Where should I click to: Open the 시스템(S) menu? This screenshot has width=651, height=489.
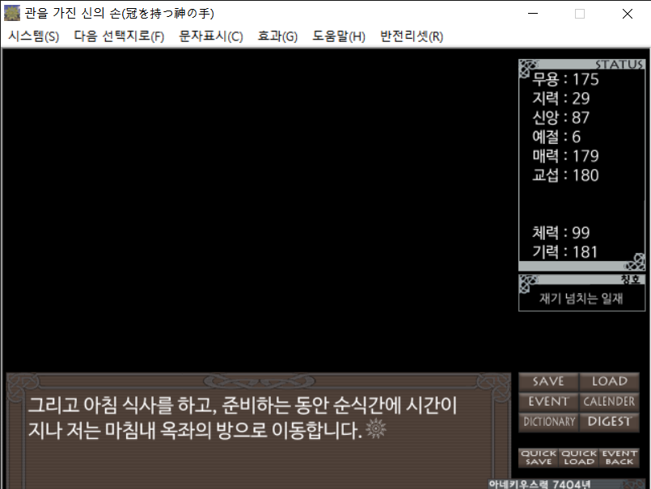[34, 36]
